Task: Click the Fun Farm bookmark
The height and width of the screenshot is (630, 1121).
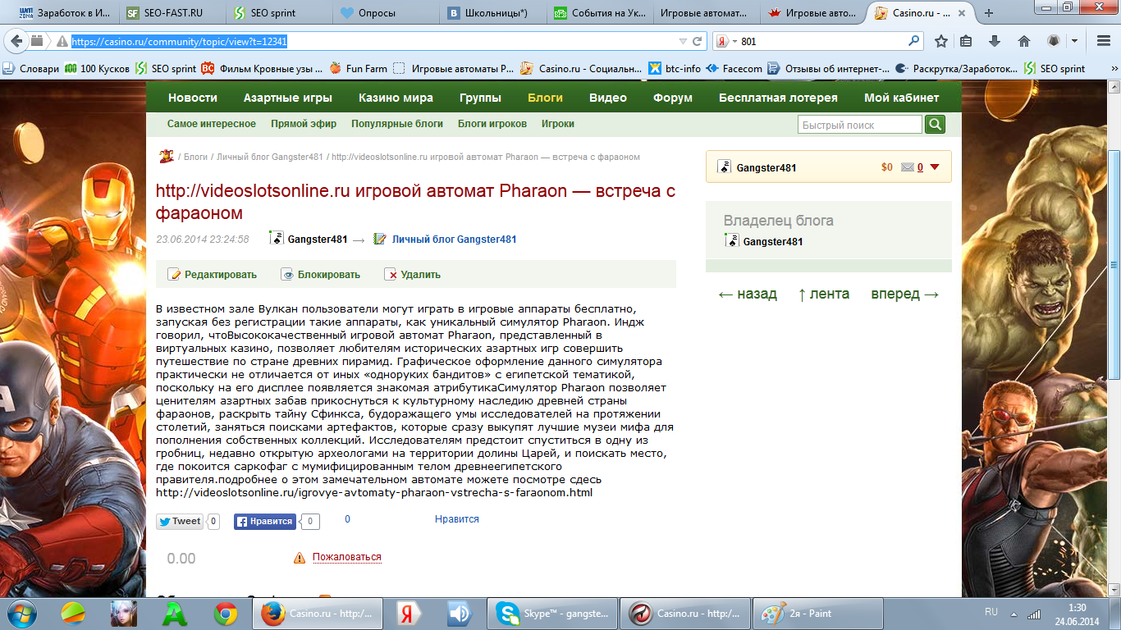Action: click(358, 69)
